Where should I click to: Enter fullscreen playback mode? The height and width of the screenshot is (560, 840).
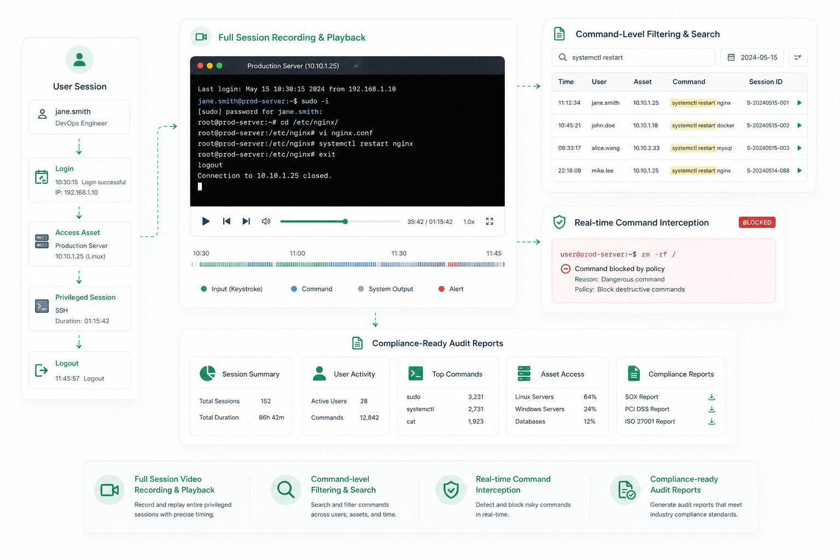pyautogui.click(x=489, y=221)
